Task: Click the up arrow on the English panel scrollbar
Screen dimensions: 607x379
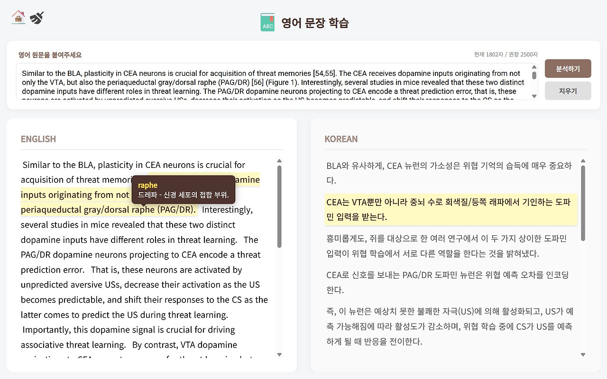Action: point(279,160)
